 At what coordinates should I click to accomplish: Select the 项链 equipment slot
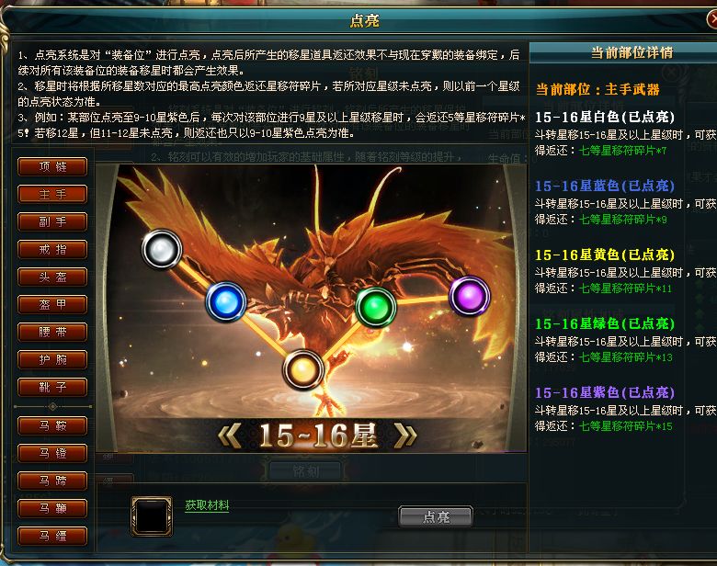pyautogui.click(x=52, y=167)
